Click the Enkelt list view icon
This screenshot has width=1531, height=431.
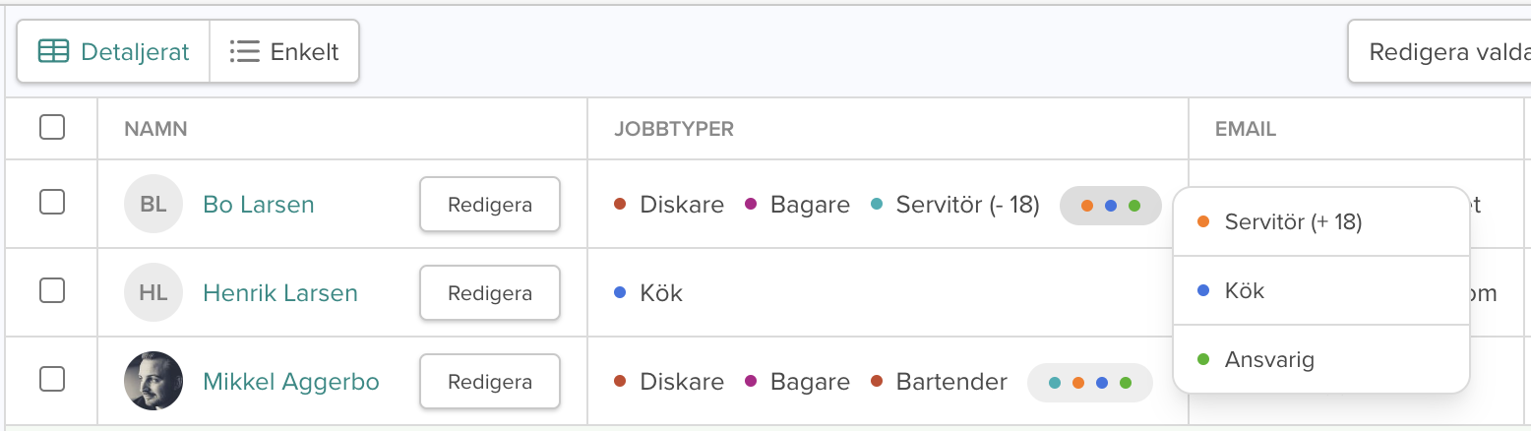click(x=244, y=51)
